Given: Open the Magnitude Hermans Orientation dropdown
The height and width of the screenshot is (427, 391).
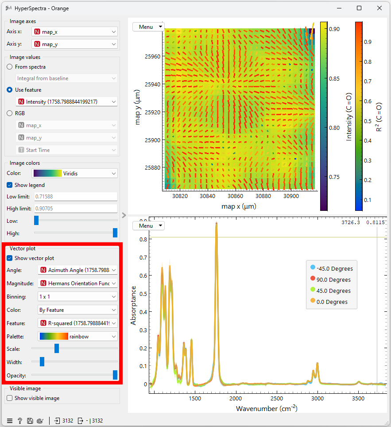Looking at the screenshot, I should 77,283.
